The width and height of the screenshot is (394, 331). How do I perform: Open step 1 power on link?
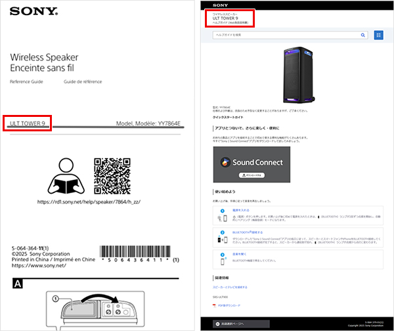point(240,210)
